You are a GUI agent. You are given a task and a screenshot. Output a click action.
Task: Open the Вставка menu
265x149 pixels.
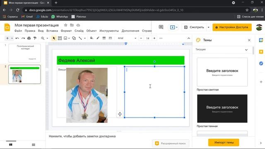52,31
